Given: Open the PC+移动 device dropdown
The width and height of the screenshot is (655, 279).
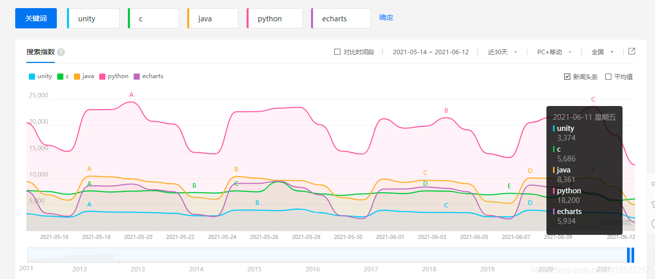Looking at the screenshot, I should coord(554,52).
